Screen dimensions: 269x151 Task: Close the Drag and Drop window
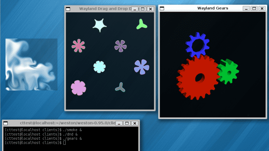coord(150,9)
